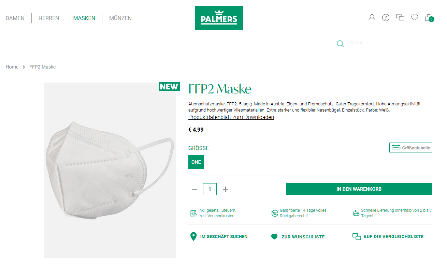Increase quantity with plus button
This screenshot has width=447, height=265.
point(226,189)
